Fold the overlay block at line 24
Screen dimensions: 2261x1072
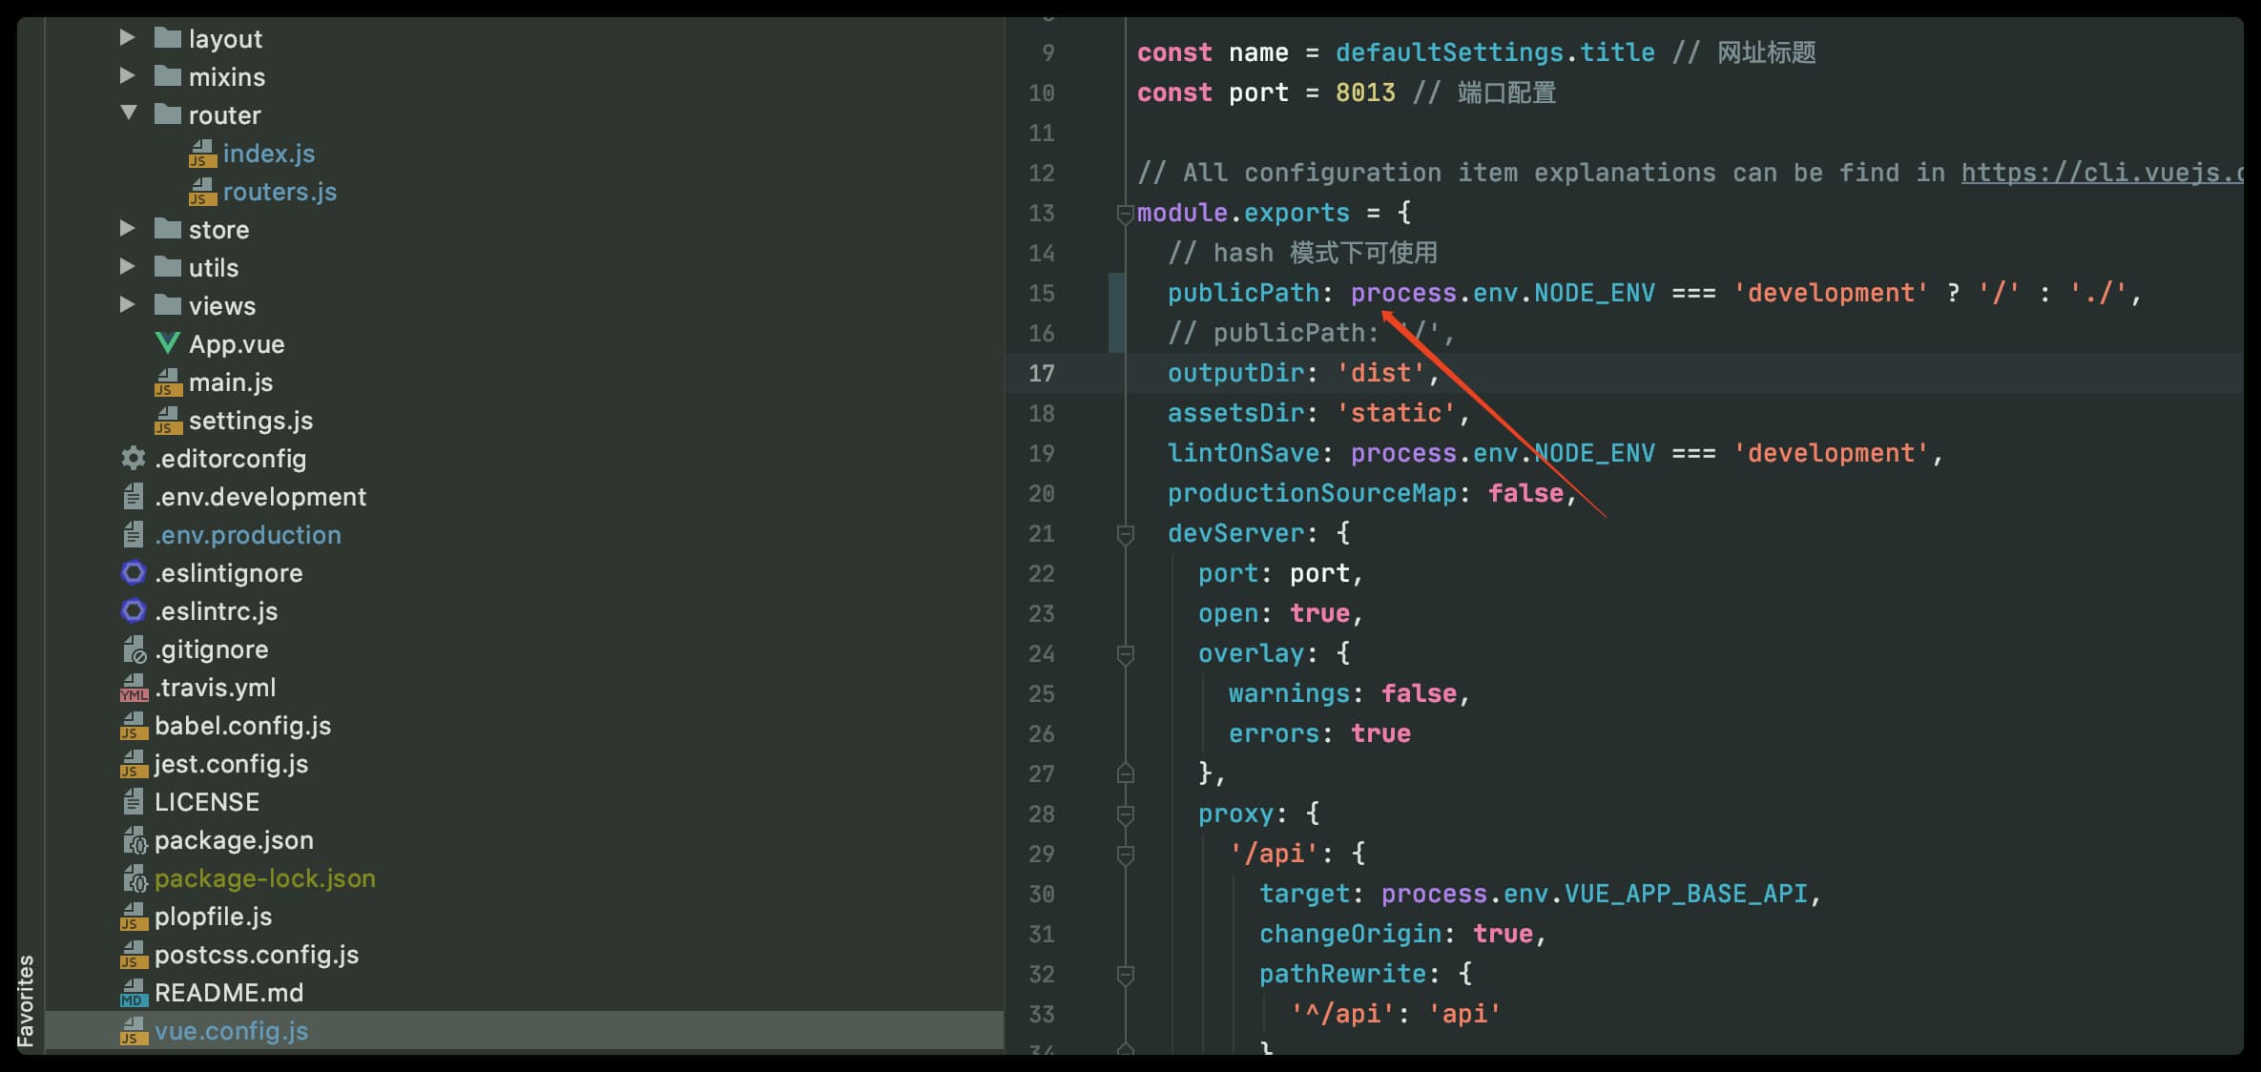point(1126,654)
